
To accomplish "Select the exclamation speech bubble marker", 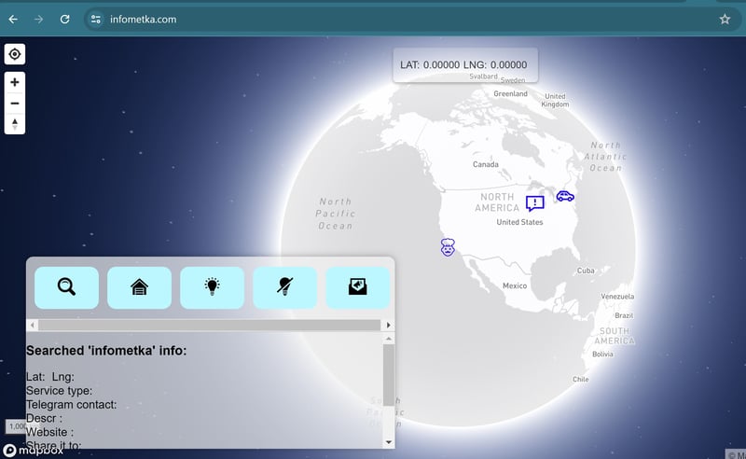I will (534, 203).
